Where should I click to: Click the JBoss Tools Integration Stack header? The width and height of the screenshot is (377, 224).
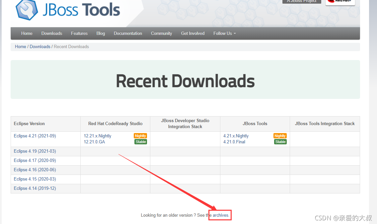tap(325, 123)
